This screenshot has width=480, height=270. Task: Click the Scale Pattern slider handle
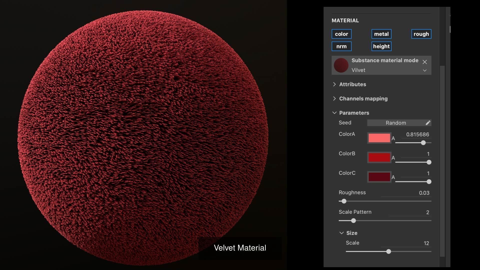click(x=353, y=220)
